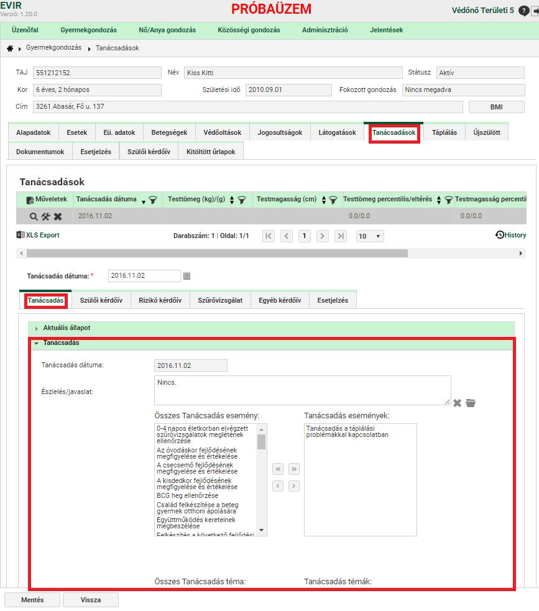Select 'Tanácsadás a táplálási problémákkal kapcsolatban' item

coord(348,431)
